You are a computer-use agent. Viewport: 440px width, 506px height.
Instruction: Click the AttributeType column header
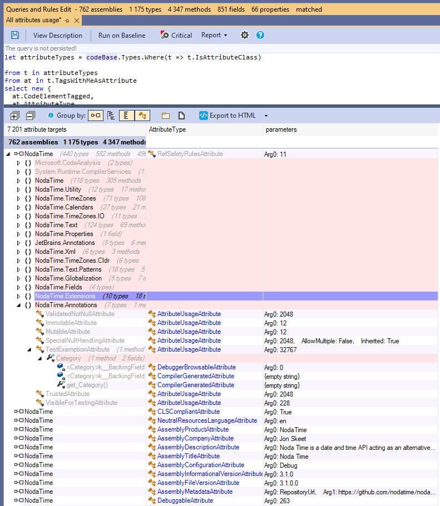point(204,129)
